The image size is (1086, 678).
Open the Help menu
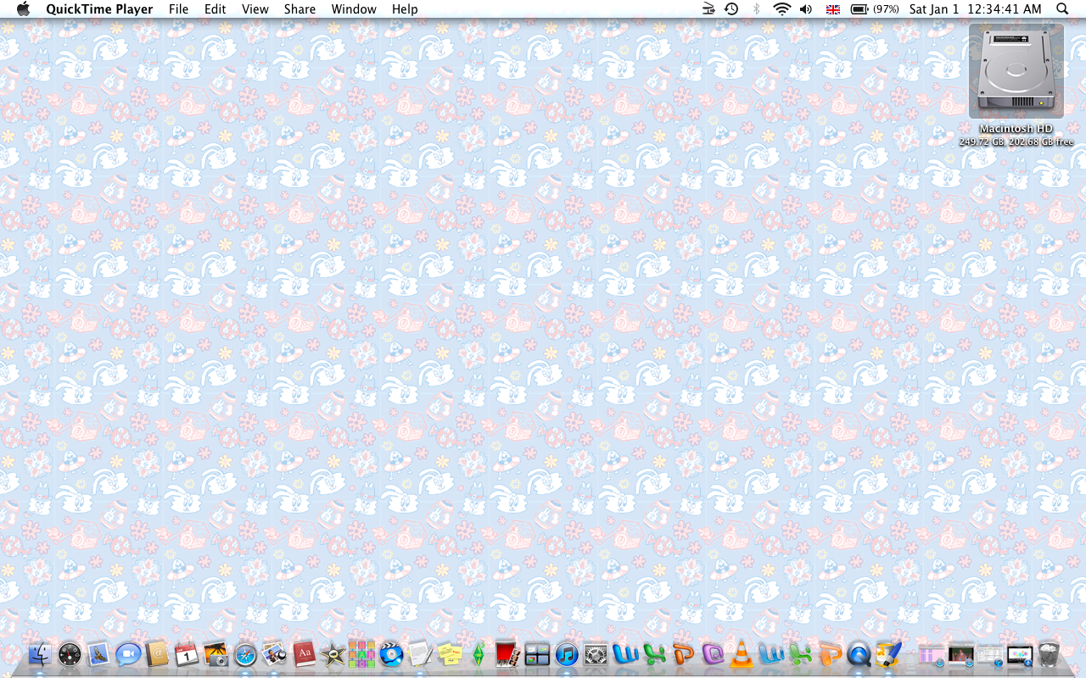(405, 9)
